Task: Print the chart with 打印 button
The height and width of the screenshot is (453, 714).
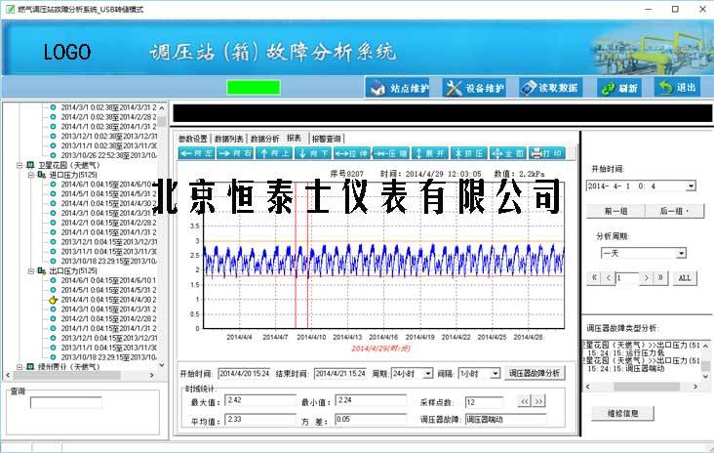Action: [x=547, y=153]
